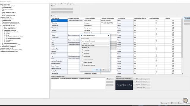
Task: Click the PIPE LINE SEGMENTS default value cell
Action: pos(109,23)
